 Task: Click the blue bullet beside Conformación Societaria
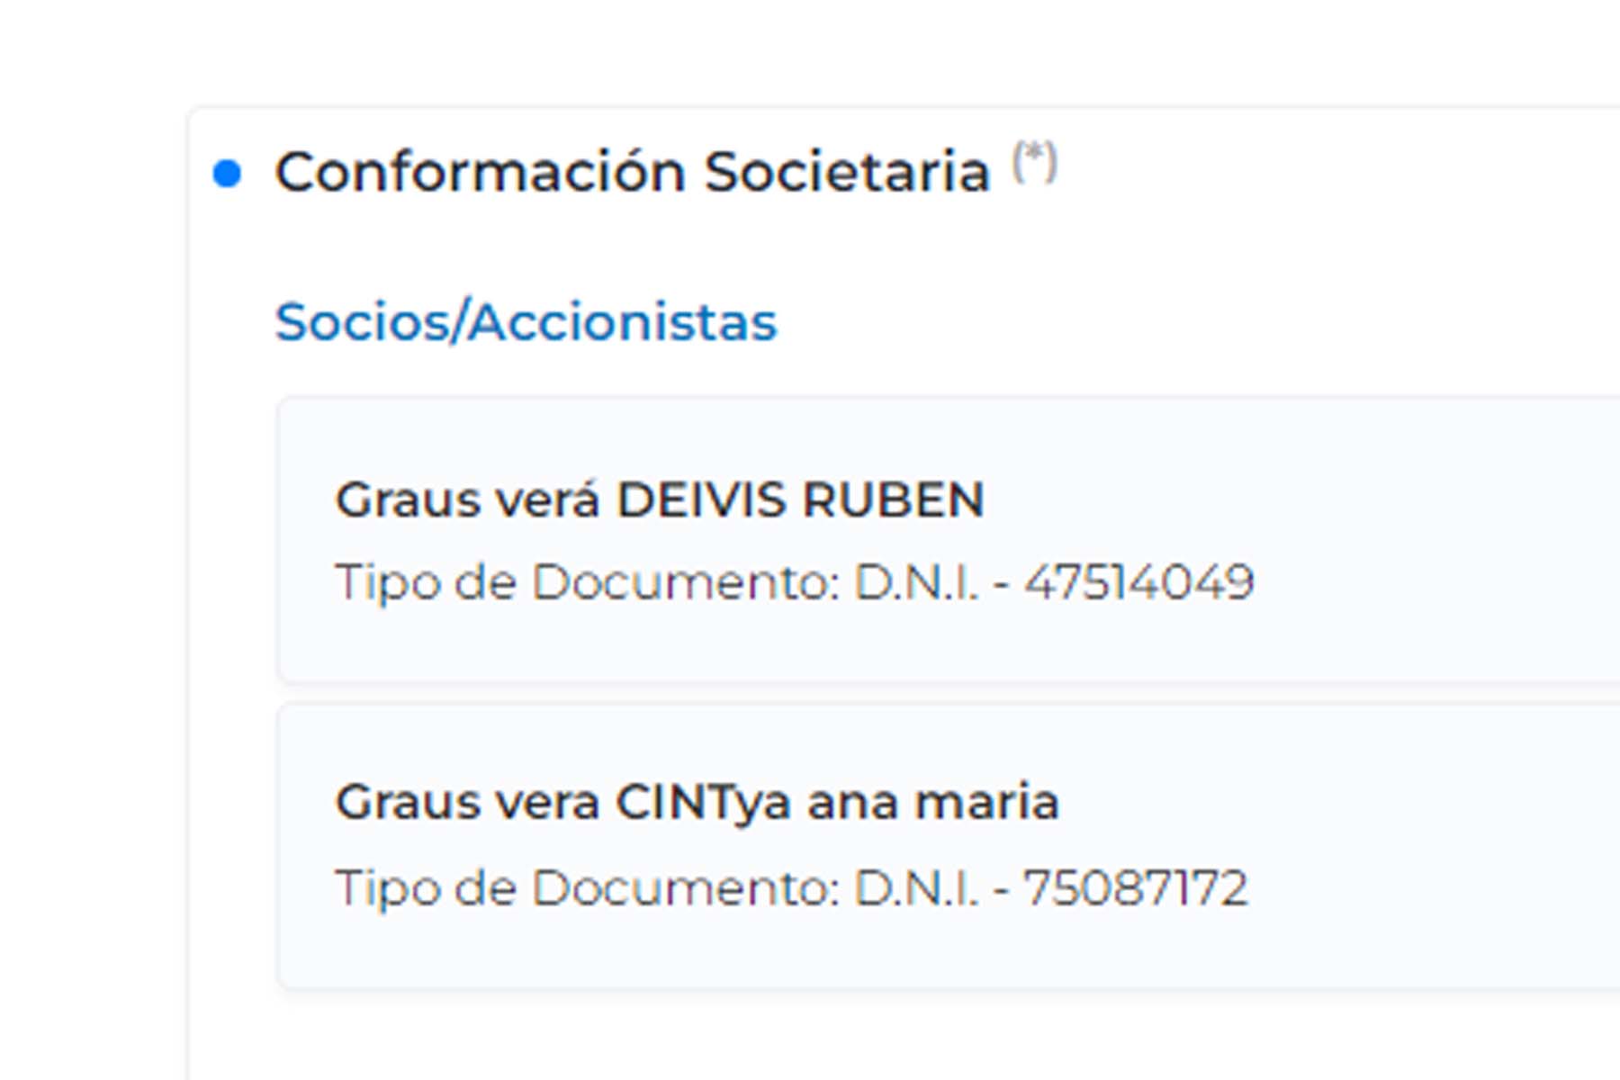[x=227, y=173]
